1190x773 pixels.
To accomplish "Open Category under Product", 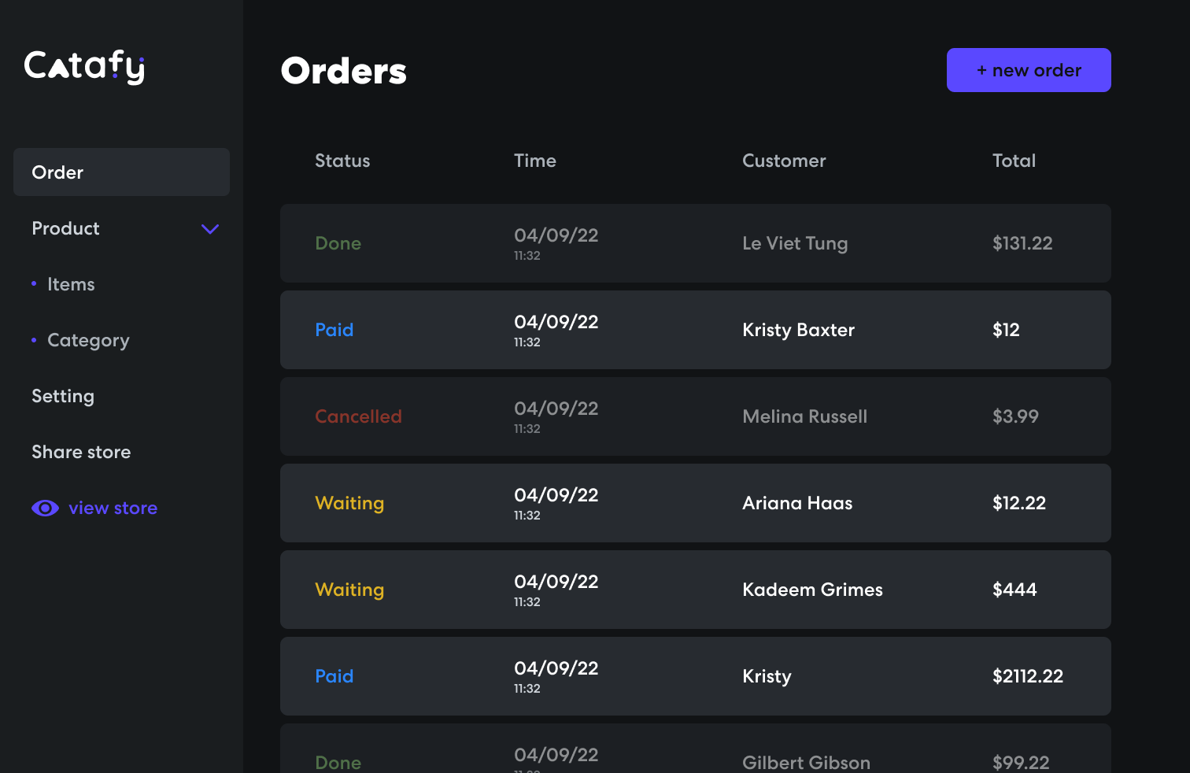I will [x=88, y=341].
